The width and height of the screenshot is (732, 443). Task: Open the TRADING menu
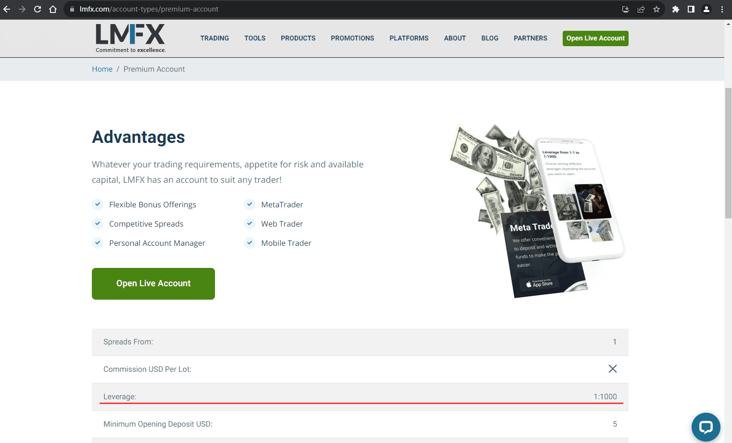coord(215,38)
